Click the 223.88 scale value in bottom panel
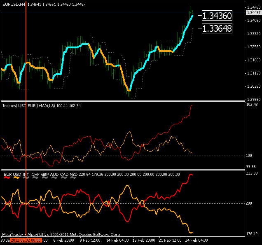This screenshot has height=245, width=262. [252, 173]
